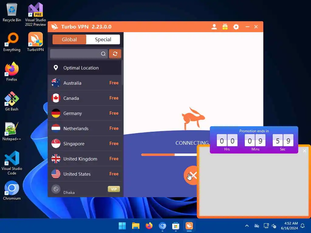Select the Singapore server name
This screenshot has width=311, height=233.
[x=74, y=144]
